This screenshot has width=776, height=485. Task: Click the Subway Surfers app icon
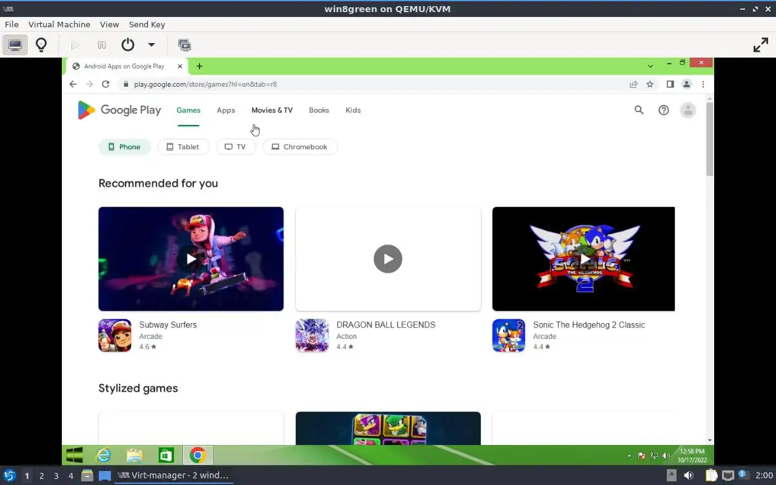tap(115, 335)
